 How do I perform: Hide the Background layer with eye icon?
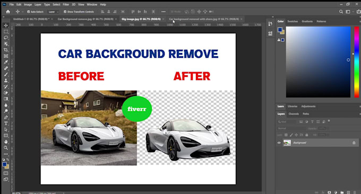coord(279,143)
